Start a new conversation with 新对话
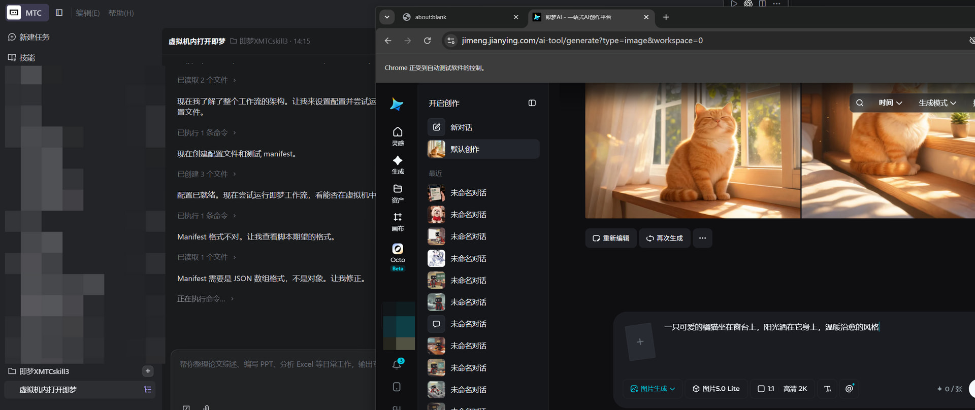This screenshot has height=410, width=975. [x=483, y=127]
